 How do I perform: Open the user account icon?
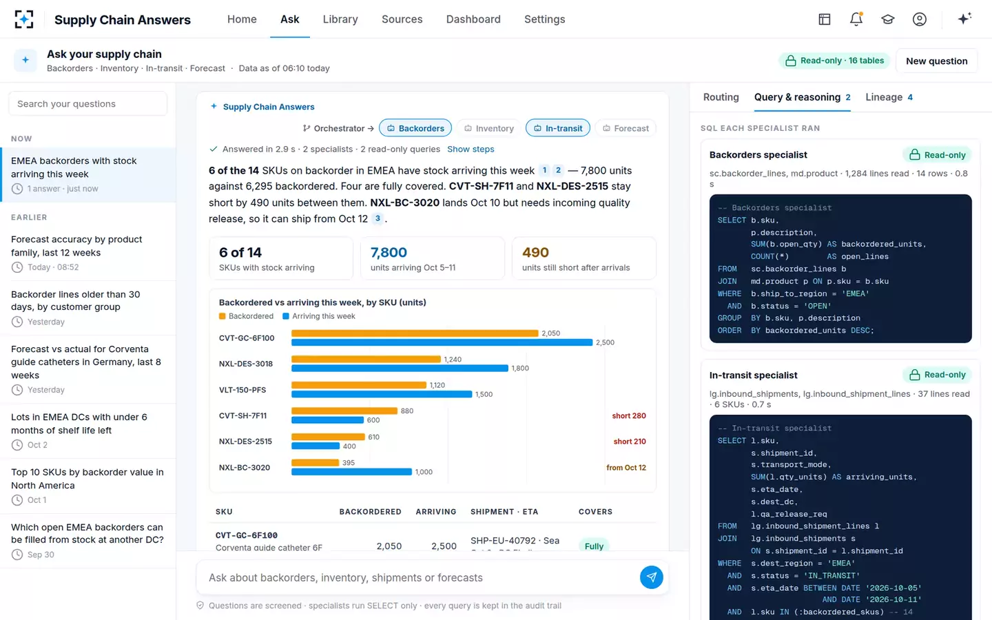(x=920, y=19)
